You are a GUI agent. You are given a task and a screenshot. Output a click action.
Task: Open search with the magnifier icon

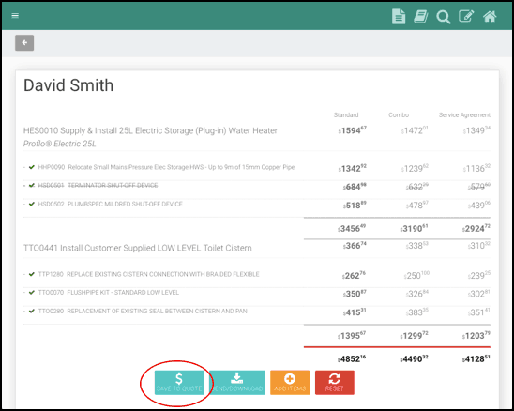coord(444,16)
